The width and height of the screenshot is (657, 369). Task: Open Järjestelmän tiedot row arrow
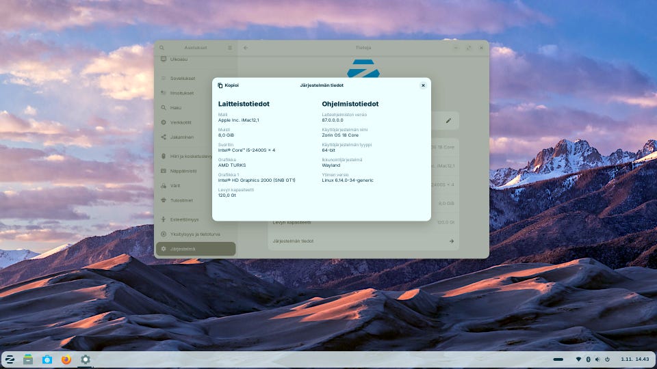coord(451,241)
